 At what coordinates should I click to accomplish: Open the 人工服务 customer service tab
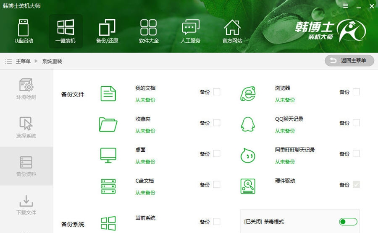[190, 31]
